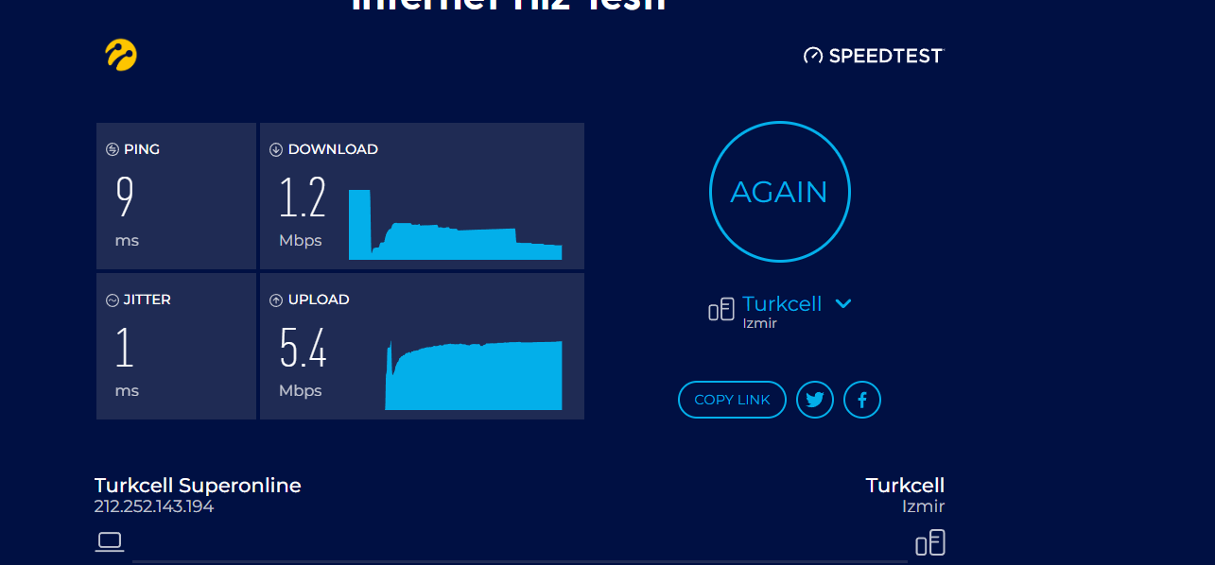This screenshot has height=565, width=1215.
Task: Click the laptop client icon
Action: click(110, 541)
